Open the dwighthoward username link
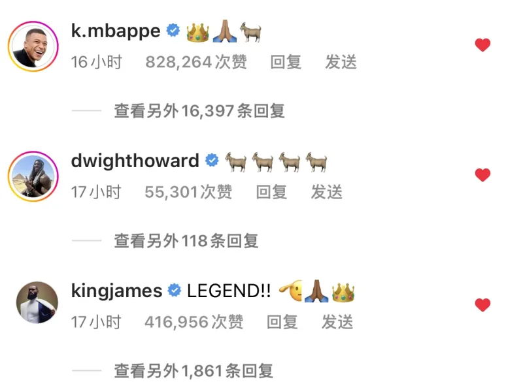Screen dimensions: 523x382 click(x=135, y=161)
